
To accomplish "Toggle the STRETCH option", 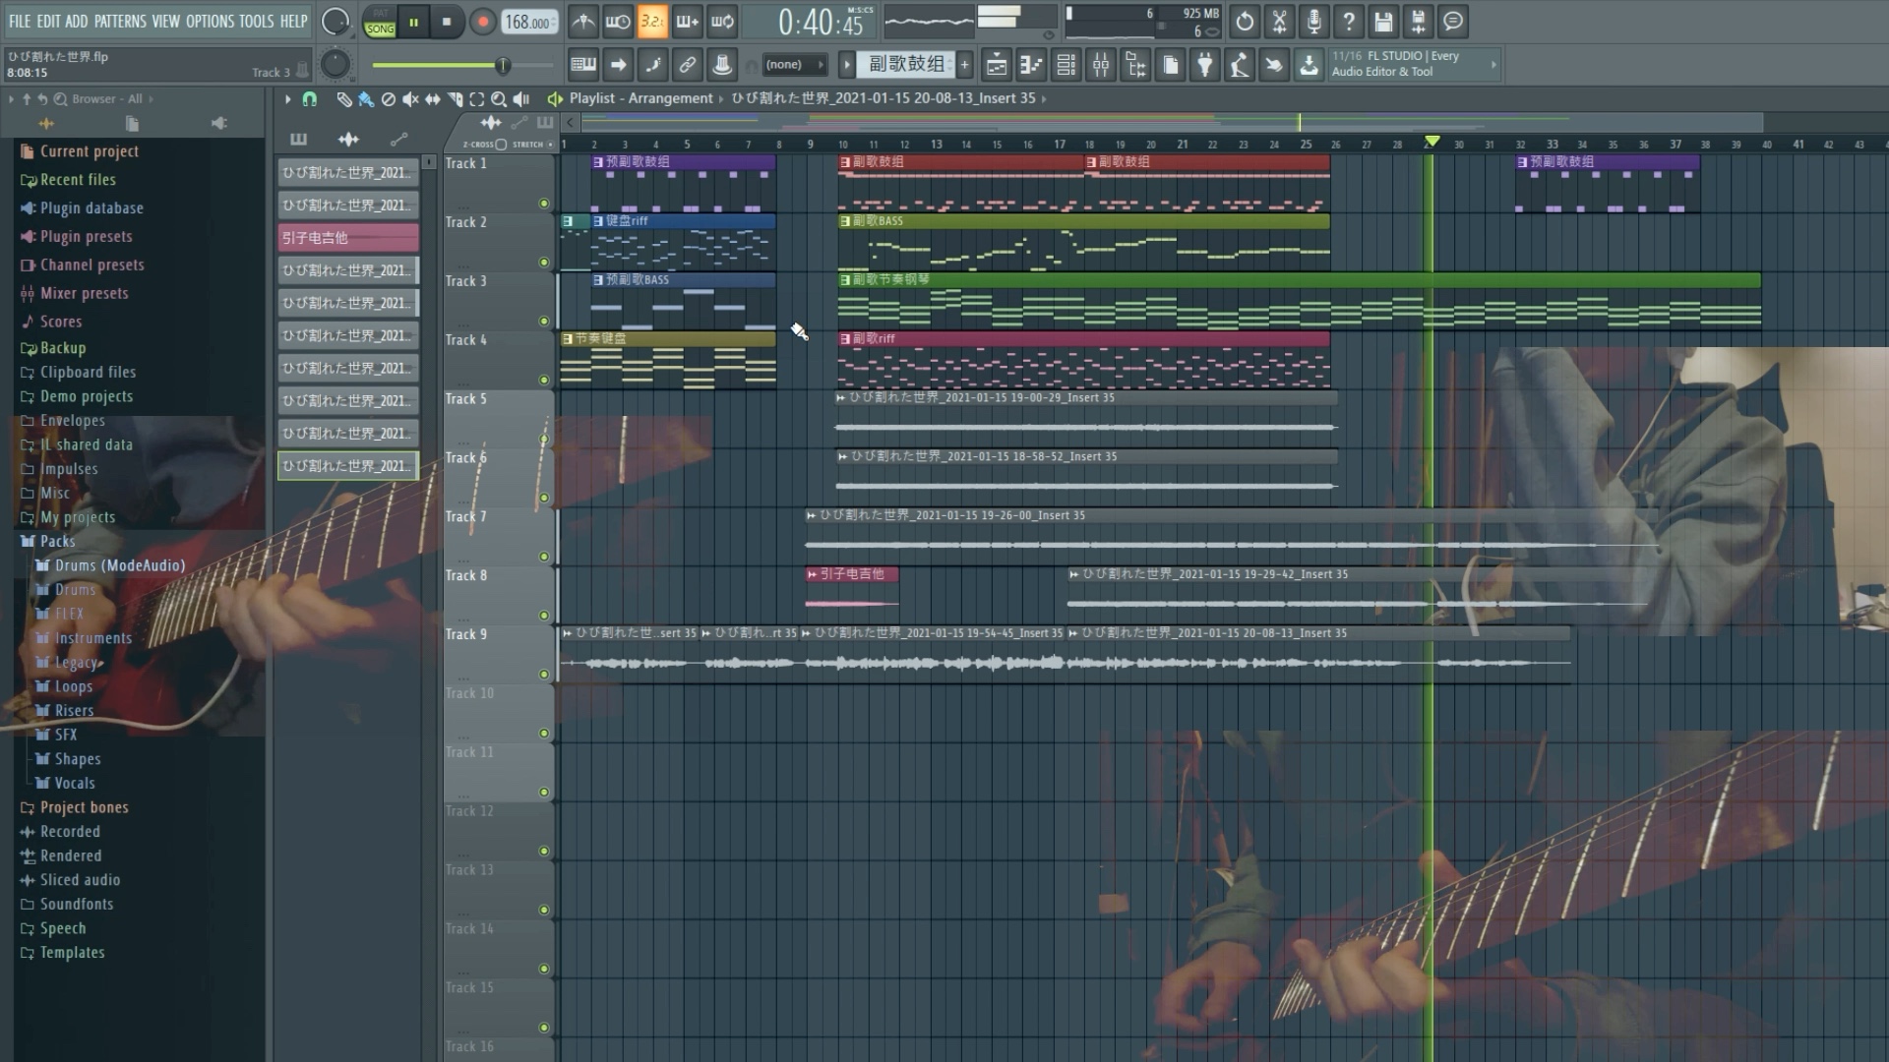I will (x=550, y=145).
